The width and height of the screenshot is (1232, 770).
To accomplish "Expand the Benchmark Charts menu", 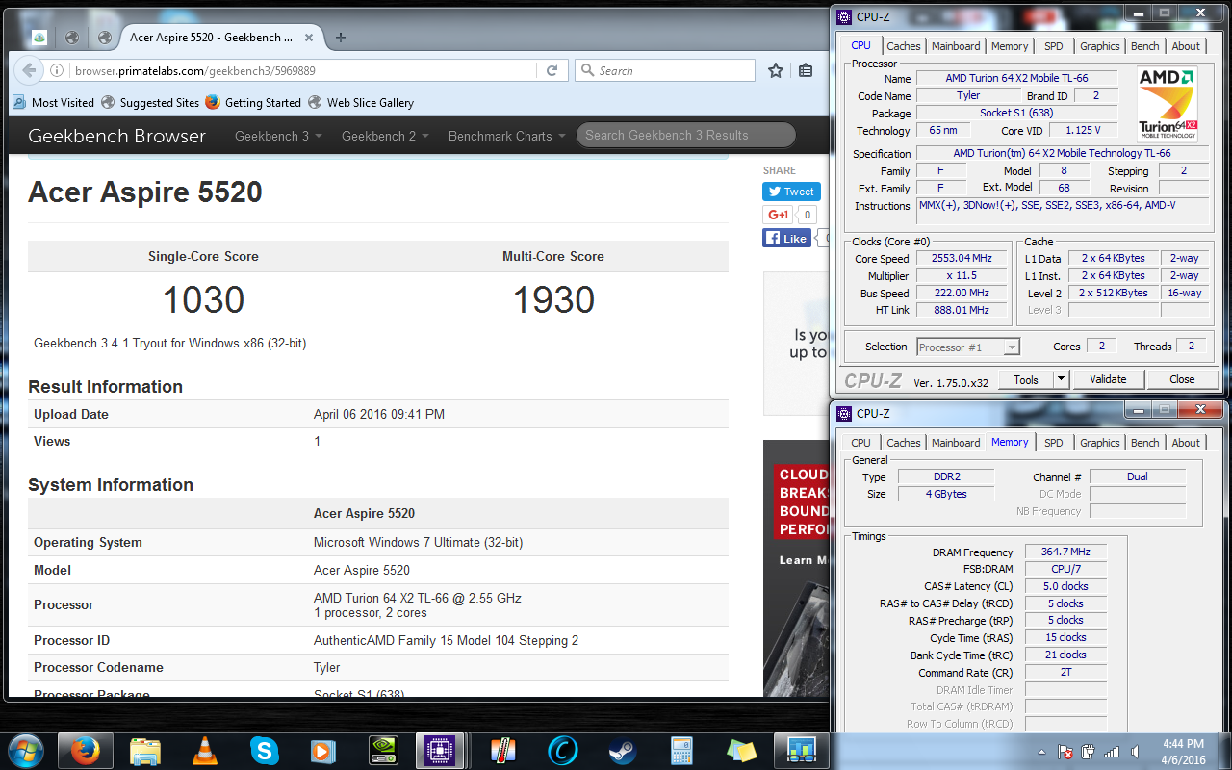I will (507, 136).
